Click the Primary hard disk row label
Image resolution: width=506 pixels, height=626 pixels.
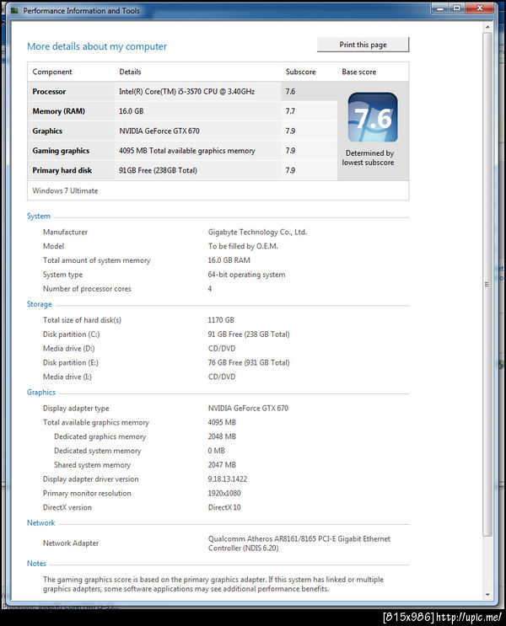pyautogui.click(x=62, y=170)
